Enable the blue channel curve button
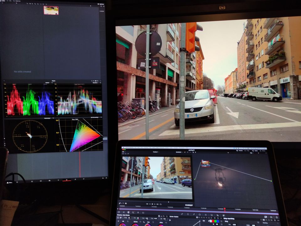 [x=219, y=221]
